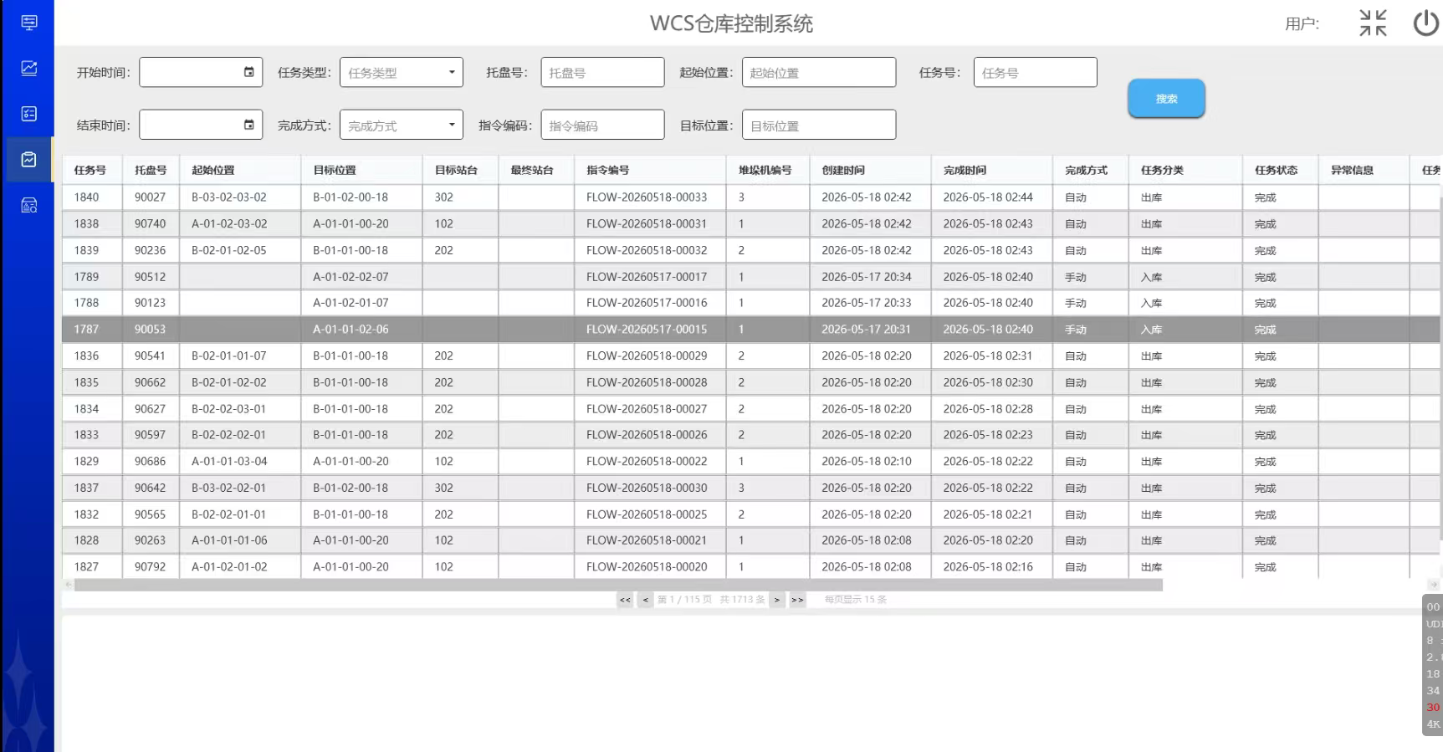Click the 托盘号 input field
The image size is (1443, 752).
[x=602, y=72]
